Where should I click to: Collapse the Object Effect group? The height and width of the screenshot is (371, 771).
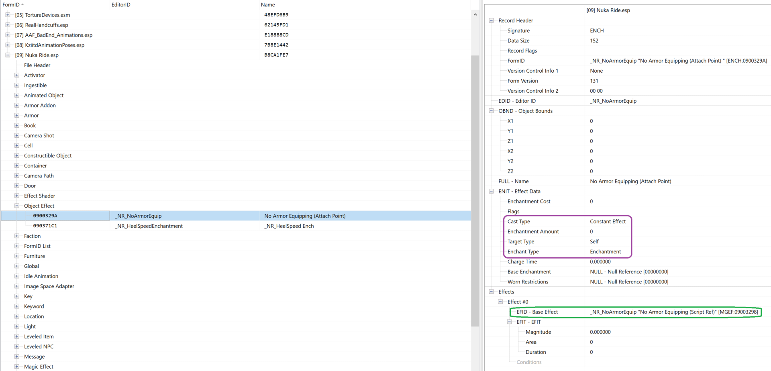click(17, 206)
